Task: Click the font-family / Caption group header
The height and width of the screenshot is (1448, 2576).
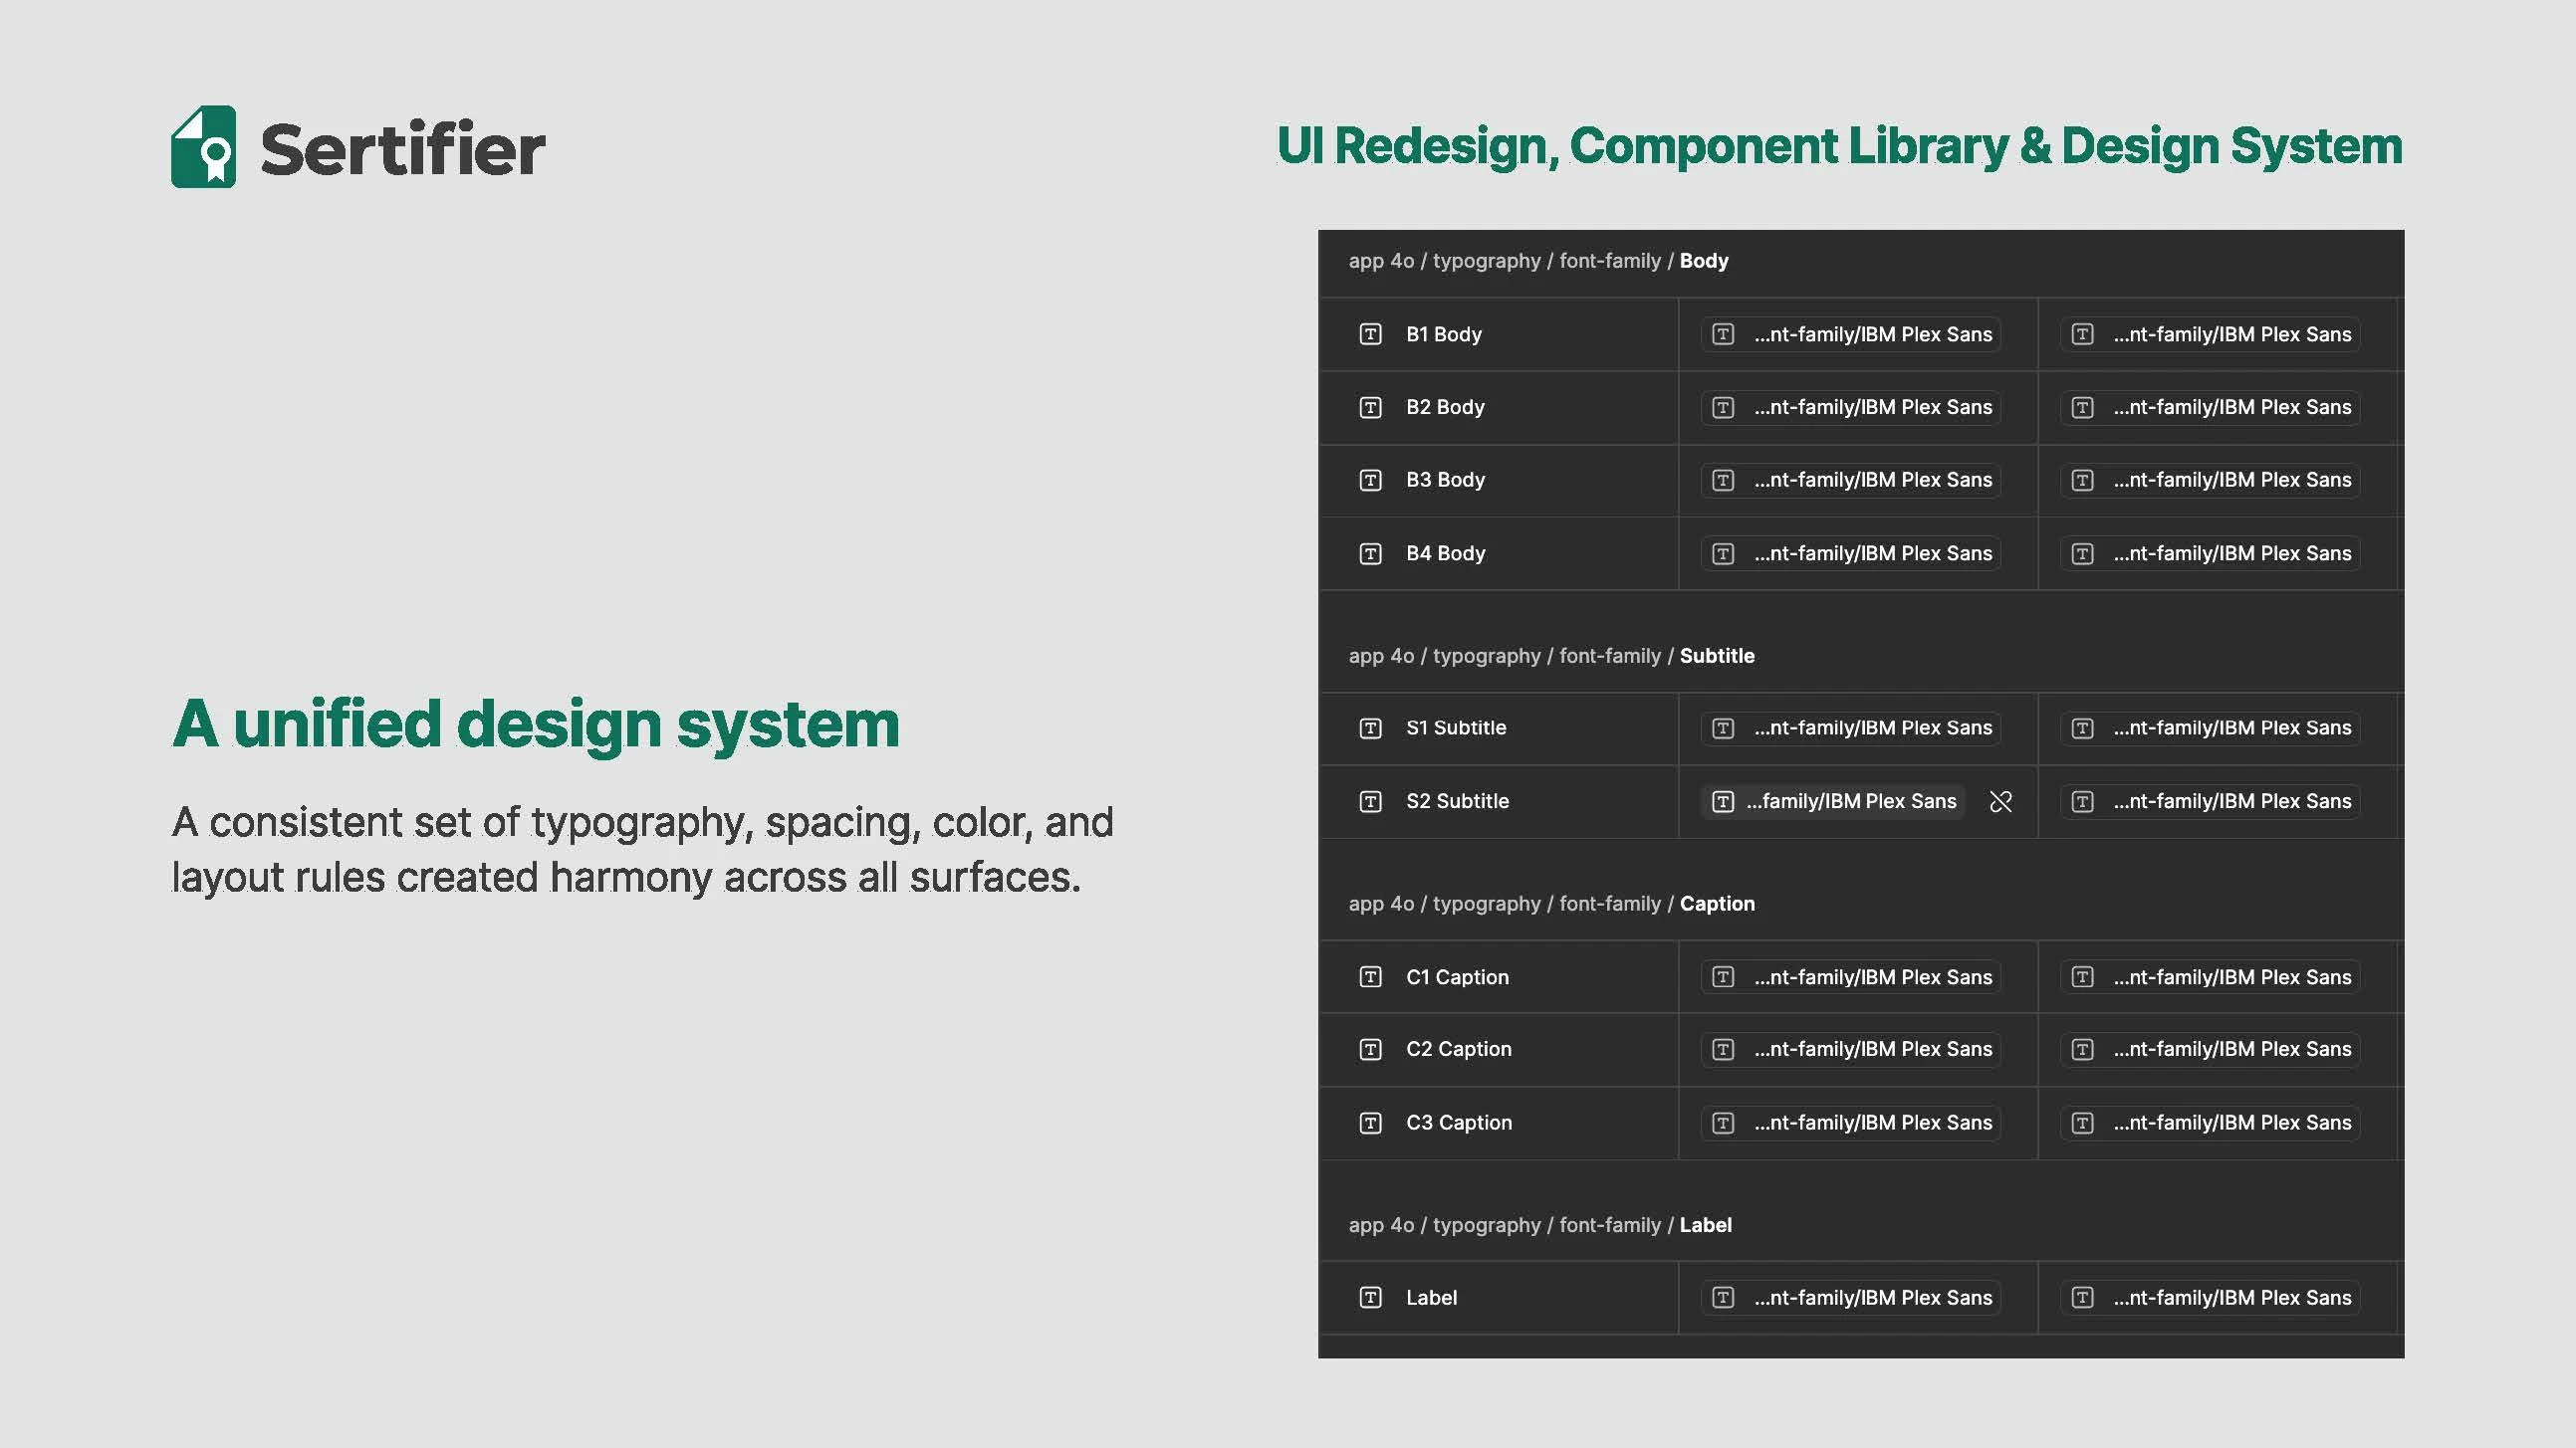Action: [1551, 904]
